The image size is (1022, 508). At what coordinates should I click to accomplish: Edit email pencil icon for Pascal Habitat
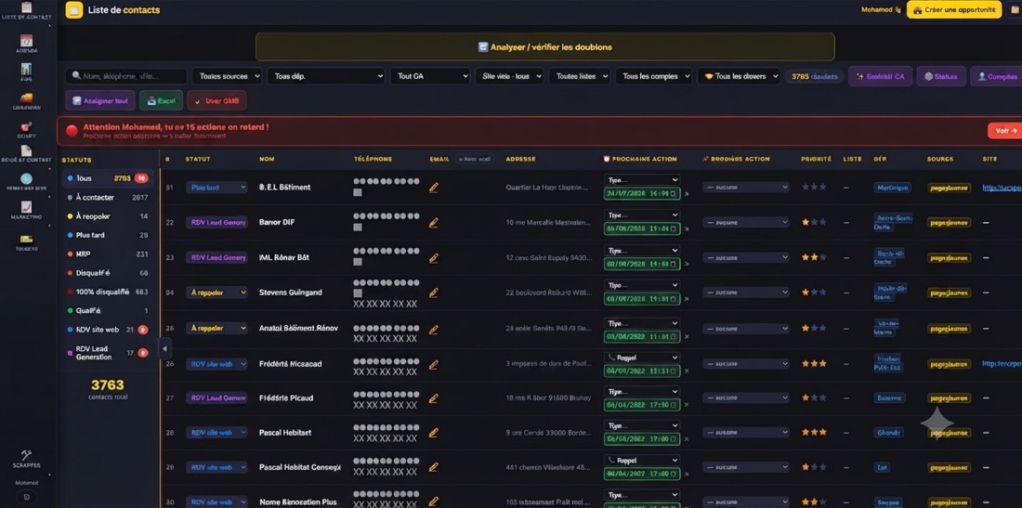click(x=434, y=433)
